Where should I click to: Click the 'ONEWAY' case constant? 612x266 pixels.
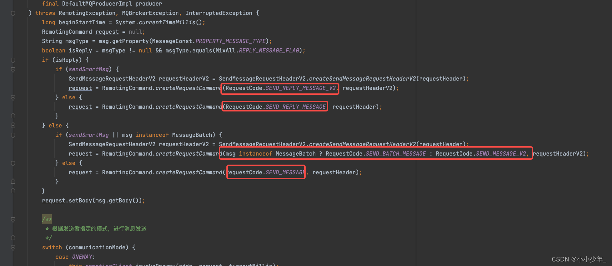coord(82,257)
